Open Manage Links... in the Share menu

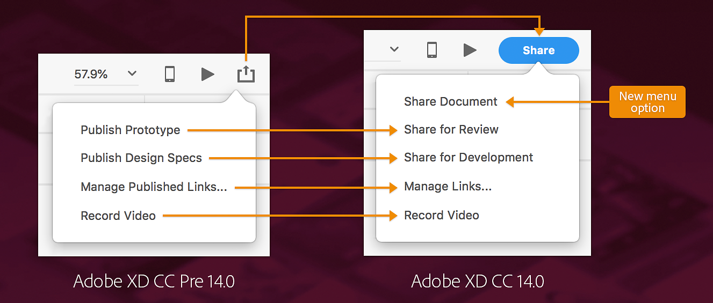point(448,187)
